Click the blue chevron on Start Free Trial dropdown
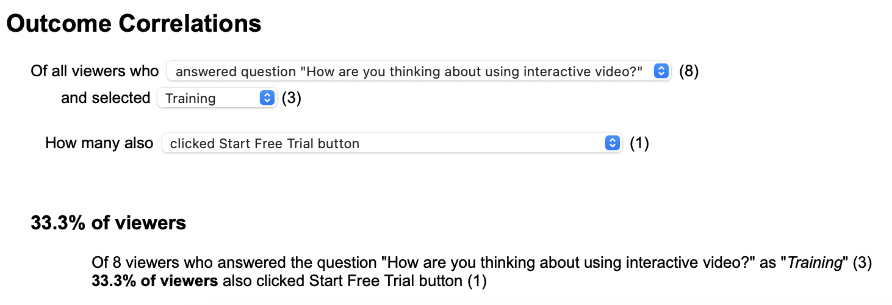 [x=611, y=144]
